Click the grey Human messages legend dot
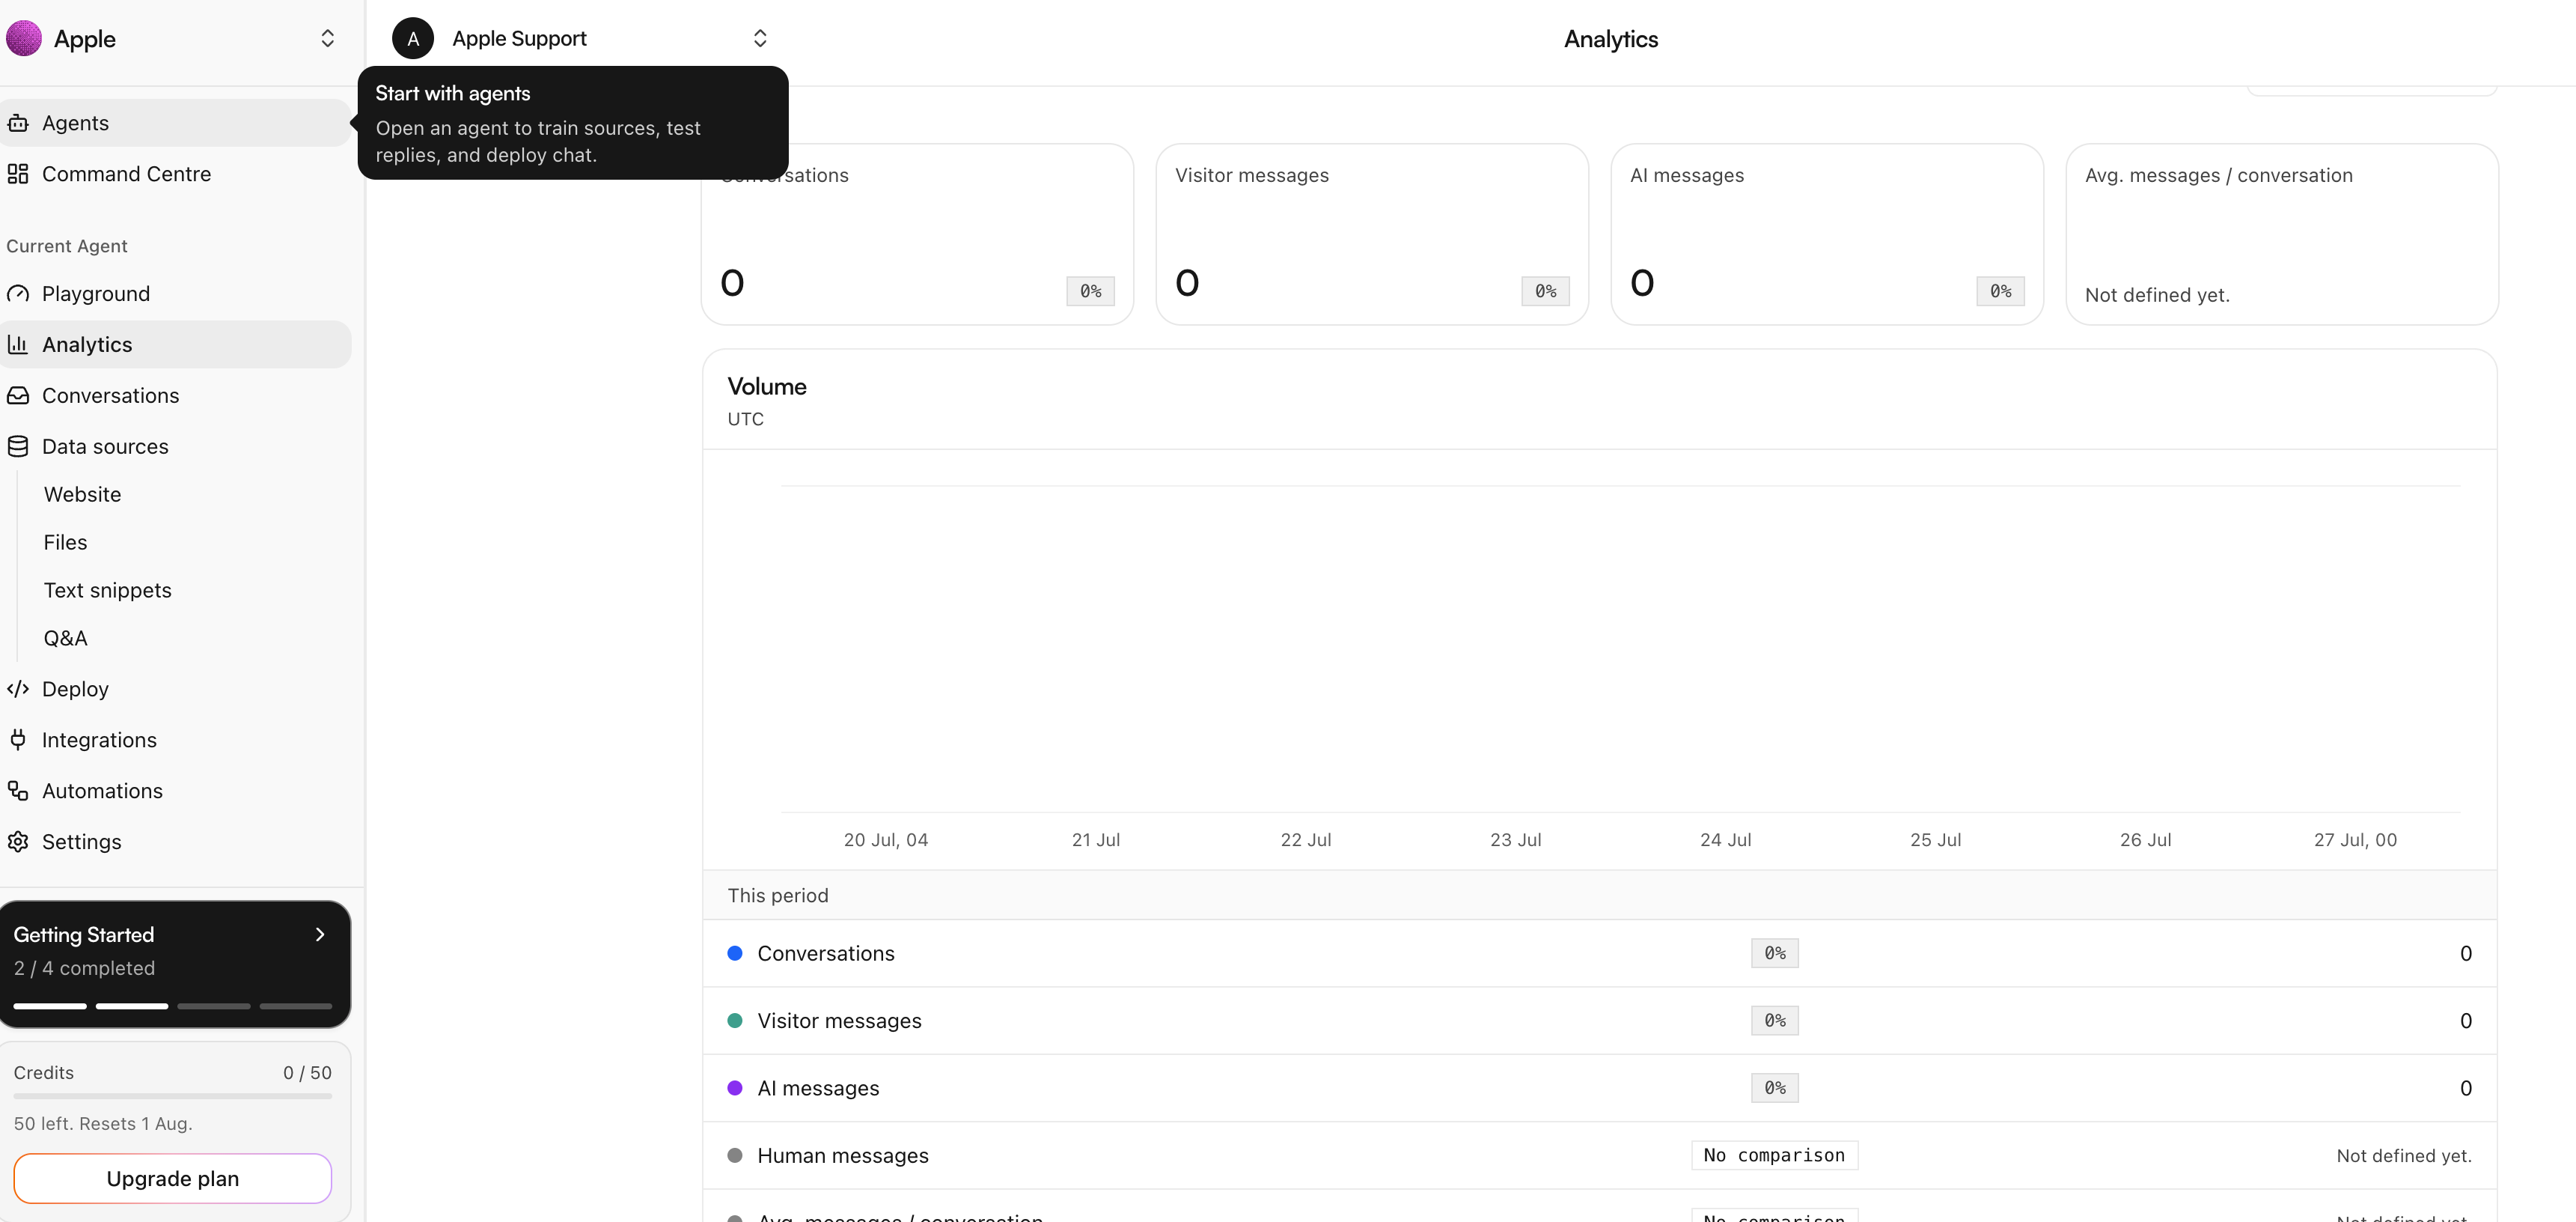 [x=735, y=1155]
